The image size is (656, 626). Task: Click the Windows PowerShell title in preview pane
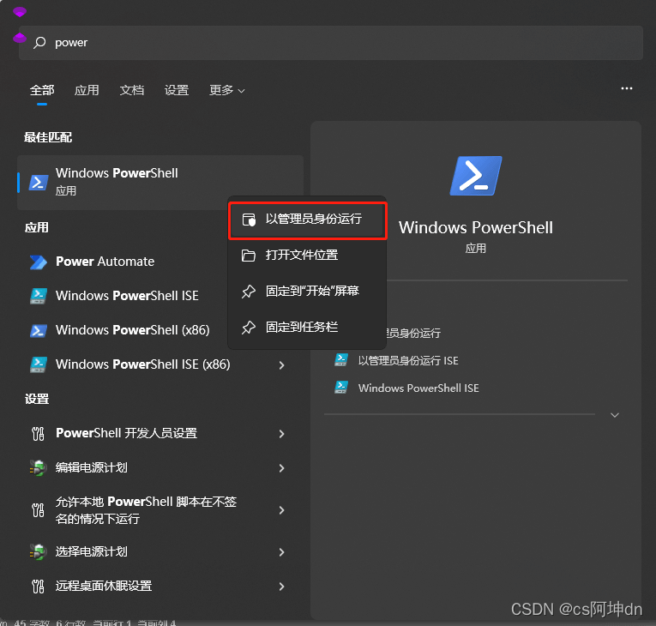point(476,228)
